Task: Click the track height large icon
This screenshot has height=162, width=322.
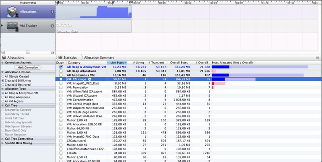Action: click(52, 52)
